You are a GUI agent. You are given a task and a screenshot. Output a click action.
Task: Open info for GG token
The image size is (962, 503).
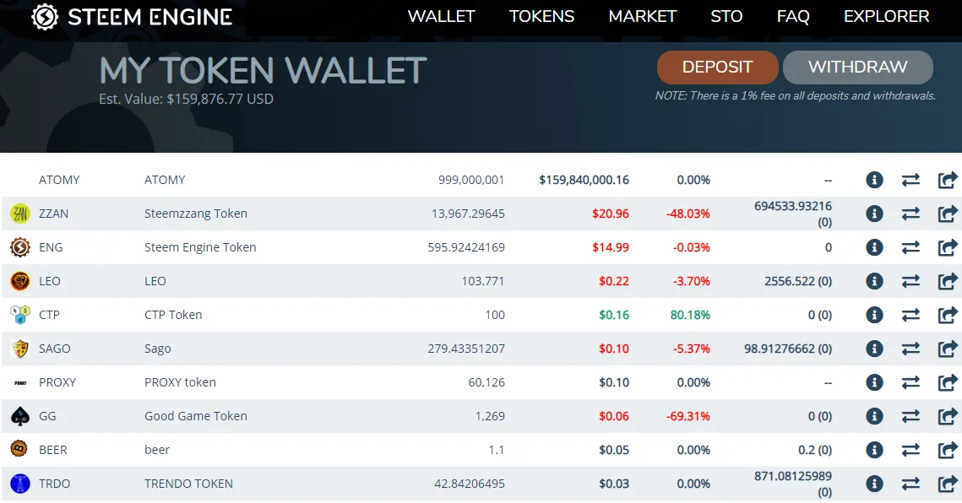point(874,416)
